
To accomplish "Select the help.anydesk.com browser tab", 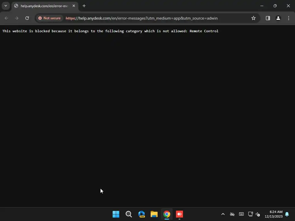I will (45, 6).
